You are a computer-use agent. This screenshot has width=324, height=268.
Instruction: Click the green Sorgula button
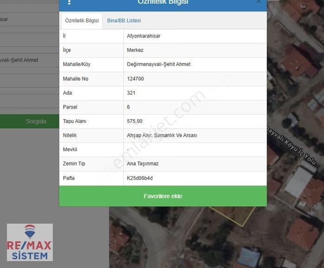click(x=30, y=122)
